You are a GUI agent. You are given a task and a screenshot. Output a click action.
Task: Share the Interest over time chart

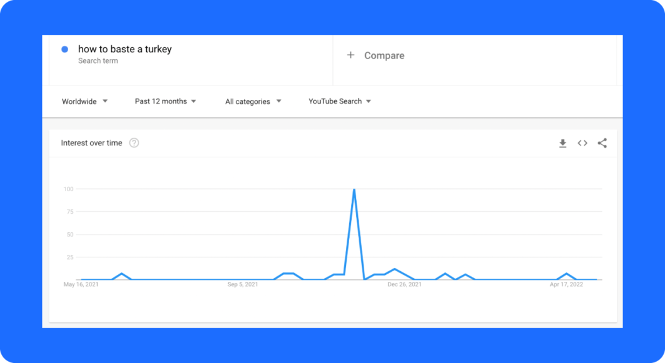[602, 143]
